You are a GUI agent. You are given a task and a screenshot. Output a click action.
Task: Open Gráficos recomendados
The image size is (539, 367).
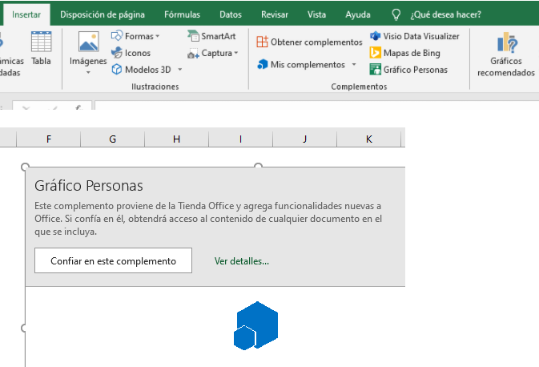(505, 54)
